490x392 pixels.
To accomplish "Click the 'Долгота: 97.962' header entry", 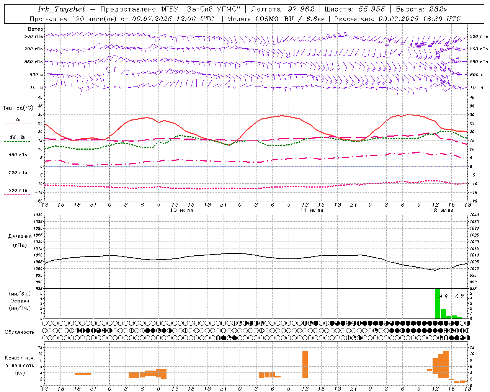I will 283,9.
